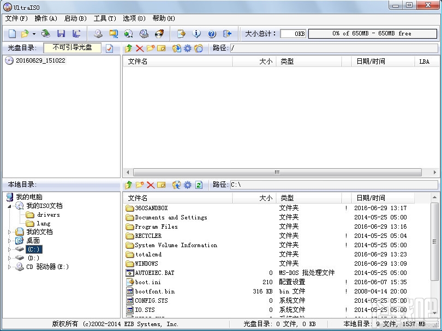
Task: Click red X Delete in local toolbar
Action: click(x=151, y=185)
